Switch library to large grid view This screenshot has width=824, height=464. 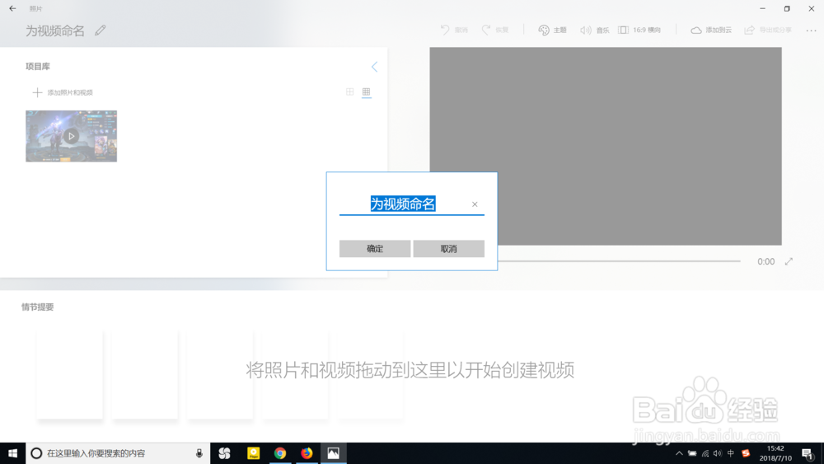coord(350,92)
